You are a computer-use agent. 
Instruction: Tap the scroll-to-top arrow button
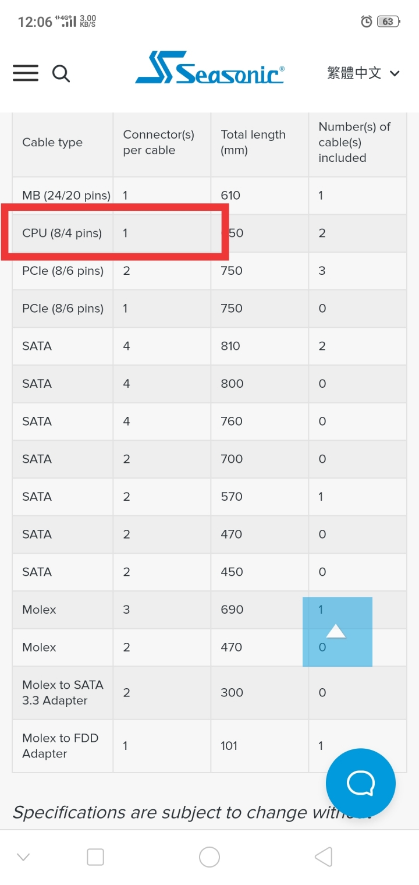(x=338, y=632)
